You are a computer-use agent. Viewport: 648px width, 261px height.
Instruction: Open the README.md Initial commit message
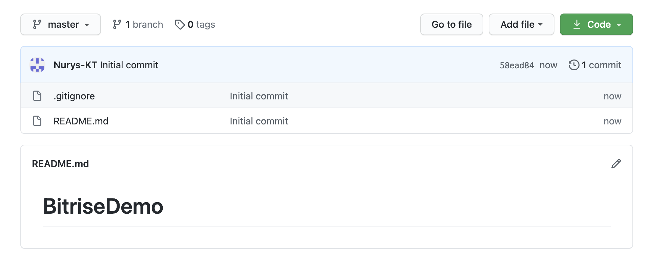(x=259, y=121)
